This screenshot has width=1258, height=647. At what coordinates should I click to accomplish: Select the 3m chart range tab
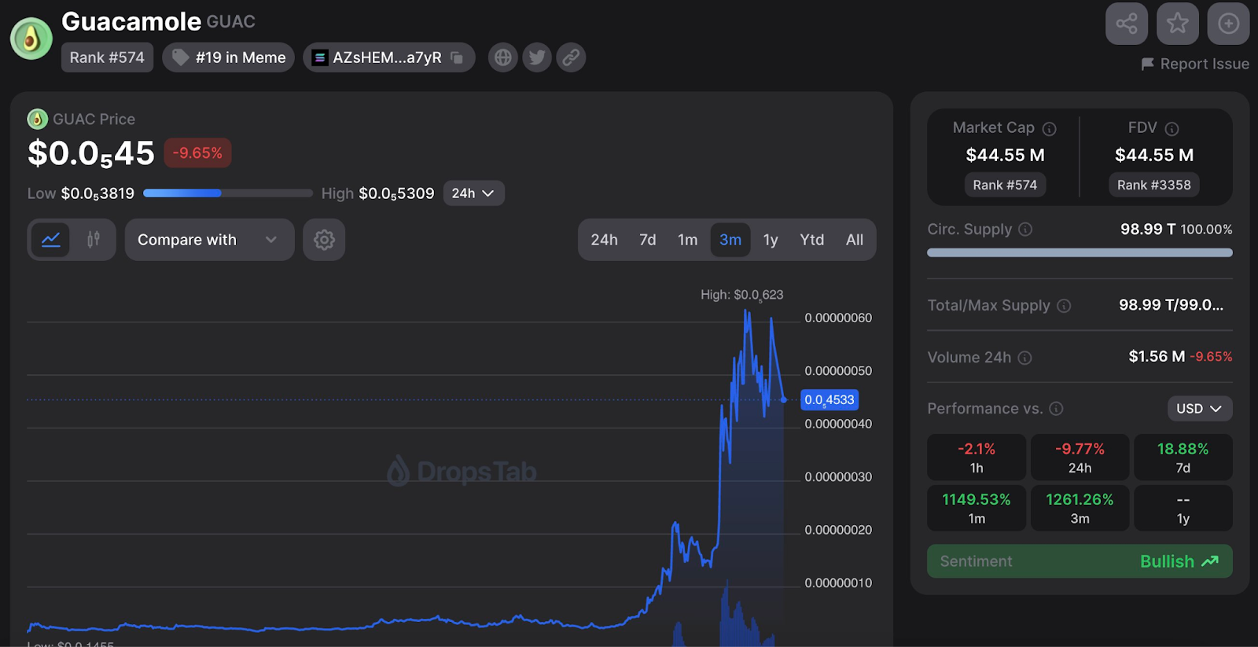730,240
